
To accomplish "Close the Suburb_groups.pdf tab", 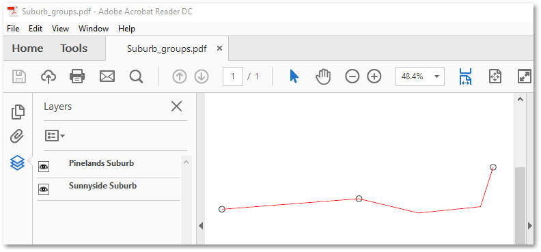I will pos(219,48).
